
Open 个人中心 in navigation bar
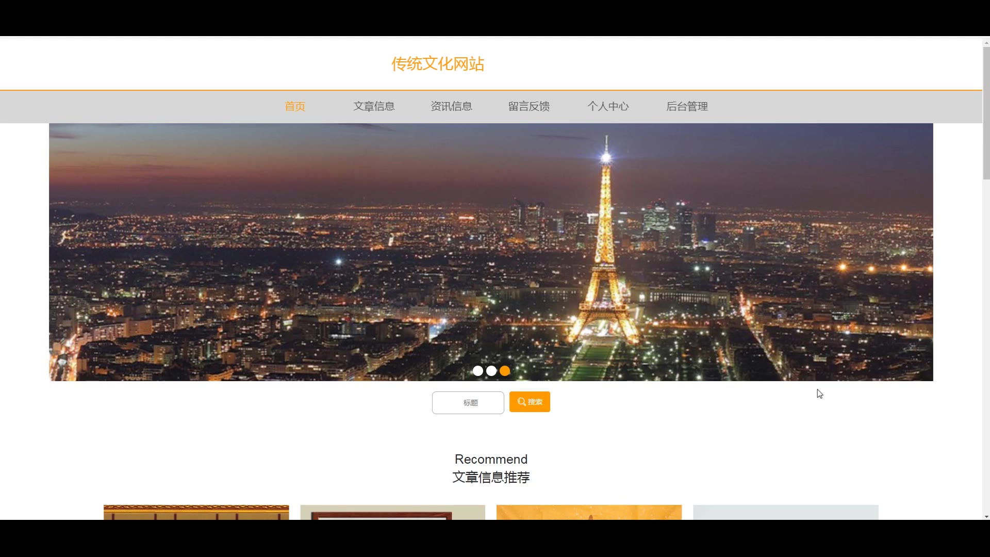pos(608,106)
